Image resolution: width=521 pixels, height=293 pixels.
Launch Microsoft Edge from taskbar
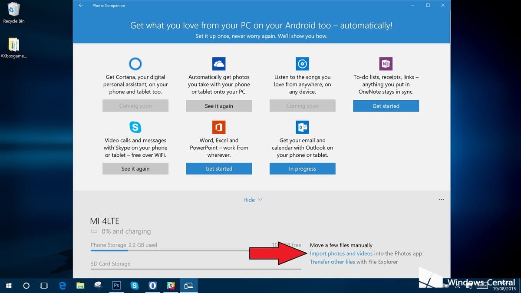point(62,286)
